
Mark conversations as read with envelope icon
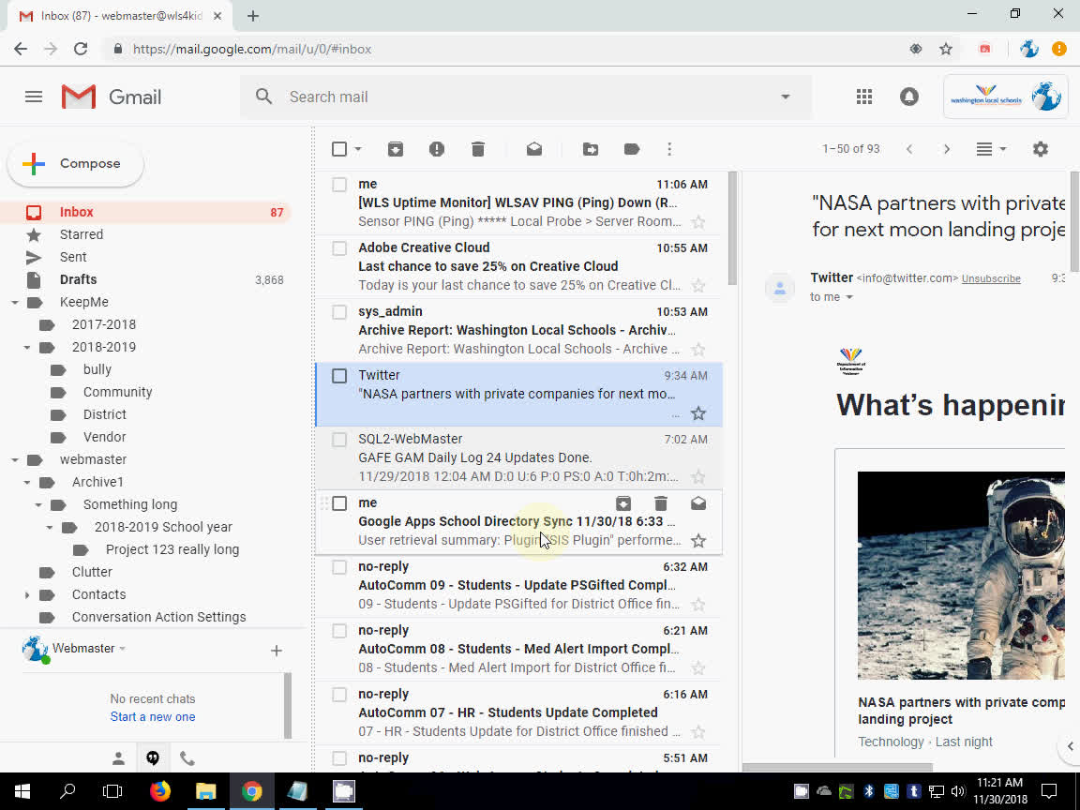click(534, 148)
